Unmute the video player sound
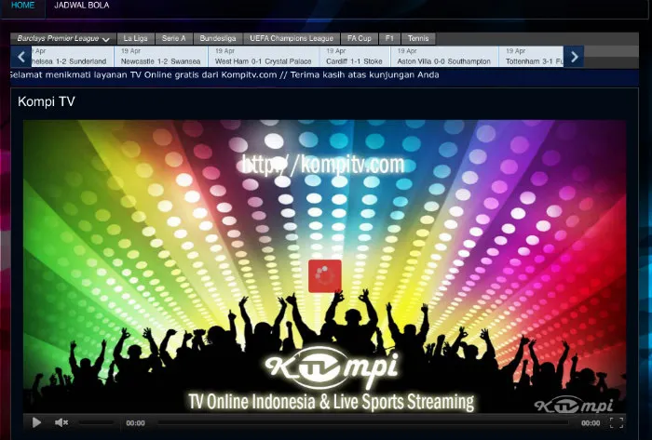 coord(61,422)
